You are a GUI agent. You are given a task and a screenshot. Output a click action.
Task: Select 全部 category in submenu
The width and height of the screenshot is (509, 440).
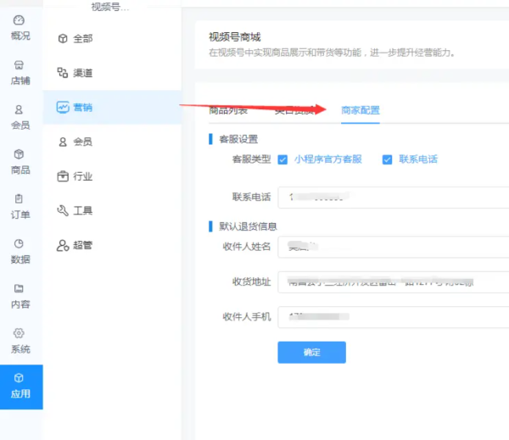coord(82,38)
